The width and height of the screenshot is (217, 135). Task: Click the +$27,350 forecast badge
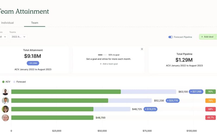click(196, 92)
